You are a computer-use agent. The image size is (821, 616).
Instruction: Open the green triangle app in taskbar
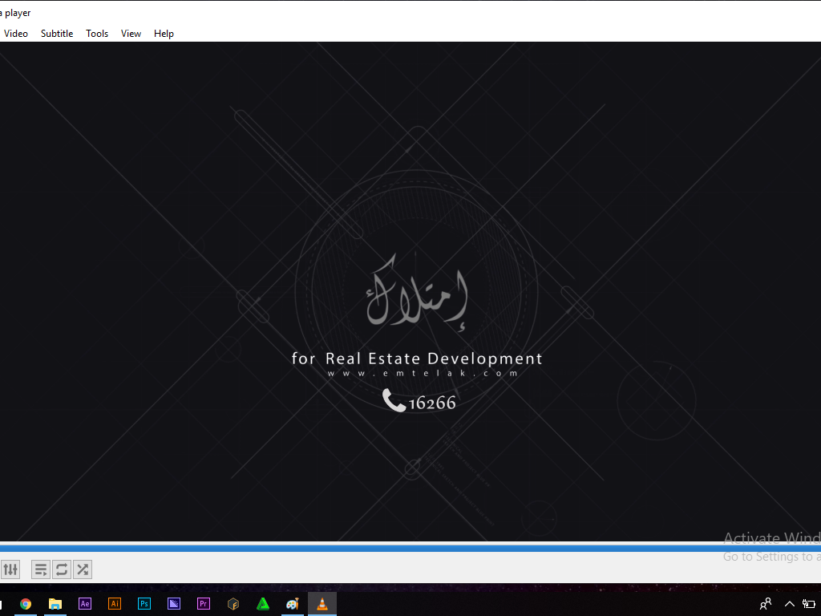[263, 604]
